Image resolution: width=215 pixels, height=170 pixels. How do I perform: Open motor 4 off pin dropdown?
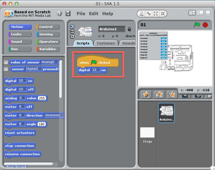tap(22, 106)
